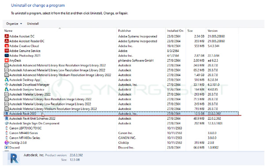The width and height of the screenshot is (265, 167).
Task: Select Autodesk Desktop App entry
Action: point(25,80)
